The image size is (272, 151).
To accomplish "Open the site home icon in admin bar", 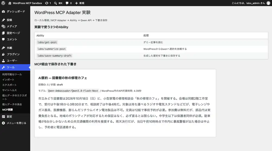I will pos(10,3).
